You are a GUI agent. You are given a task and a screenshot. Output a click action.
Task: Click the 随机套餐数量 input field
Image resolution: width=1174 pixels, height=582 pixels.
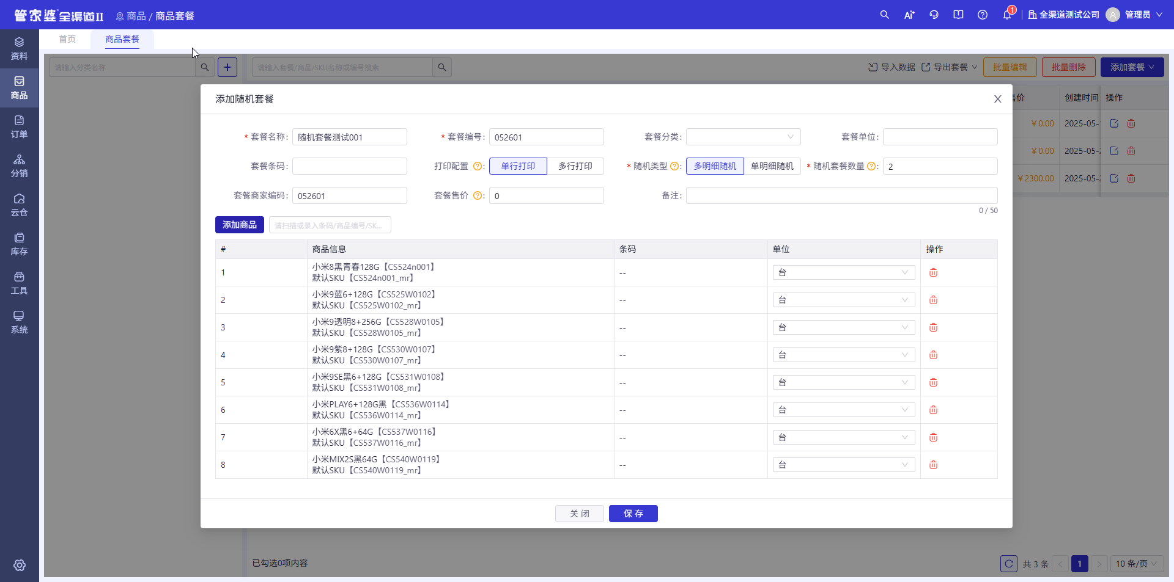(x=940, y=166)
